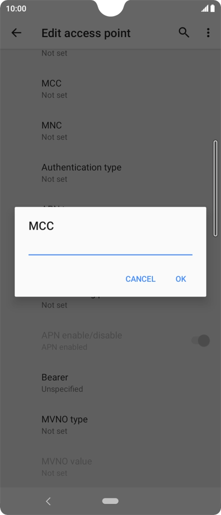
Task: Open search with magnifier icon
Action: pos(184,33)
